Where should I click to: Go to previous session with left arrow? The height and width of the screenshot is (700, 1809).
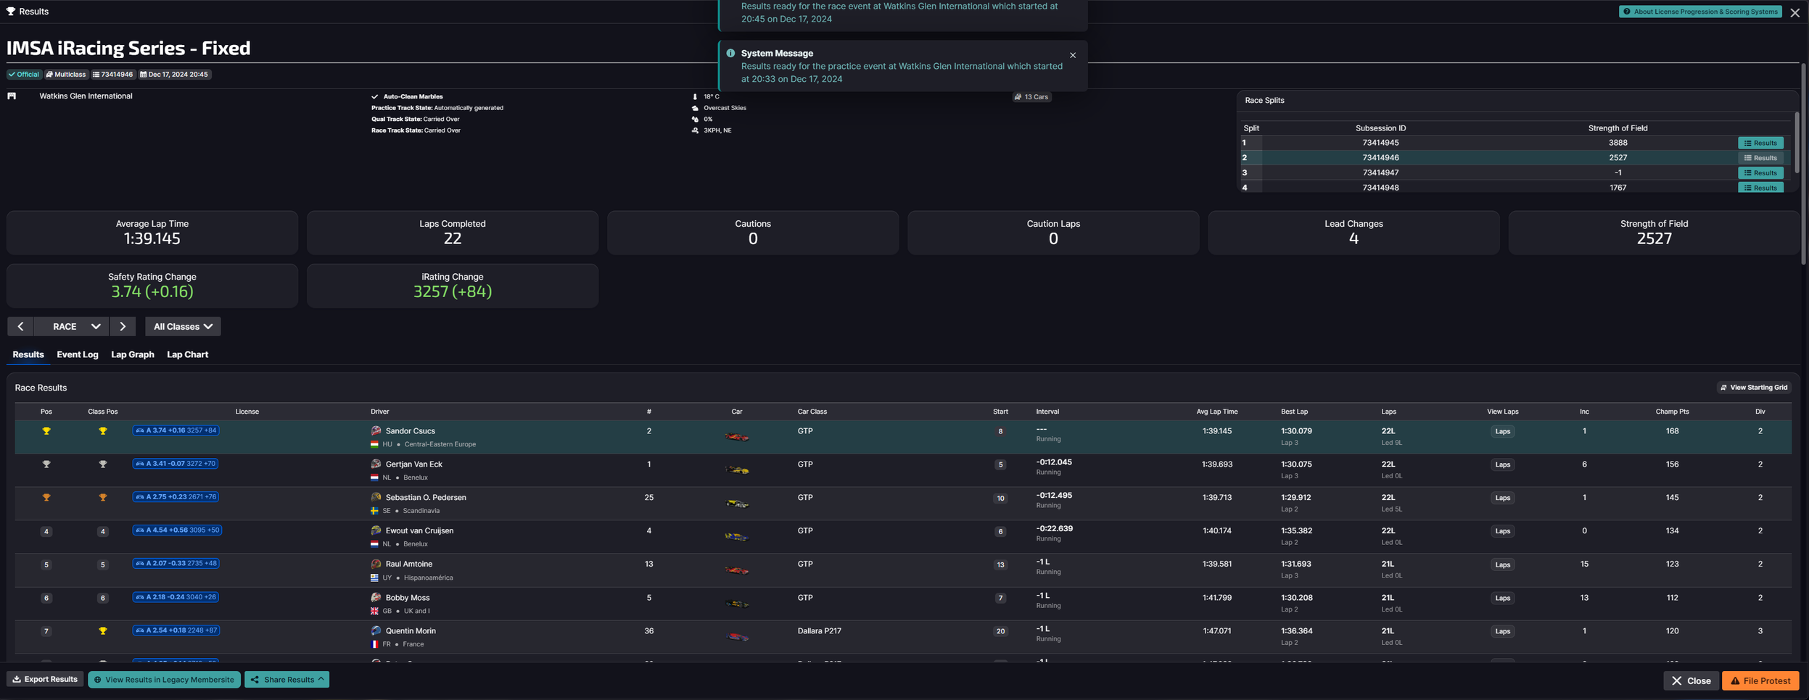click(x=20, y=326)
